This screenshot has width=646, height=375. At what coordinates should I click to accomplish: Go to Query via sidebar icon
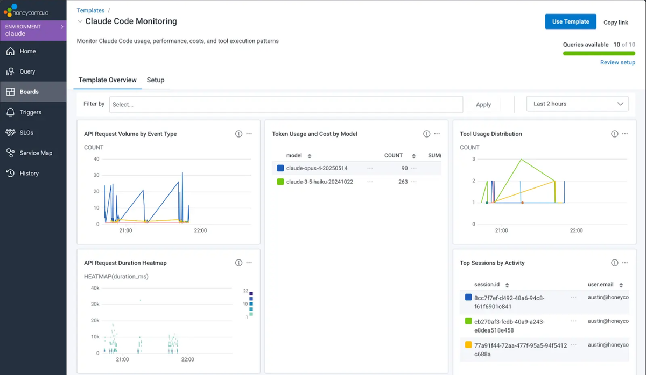click(10, 71)
